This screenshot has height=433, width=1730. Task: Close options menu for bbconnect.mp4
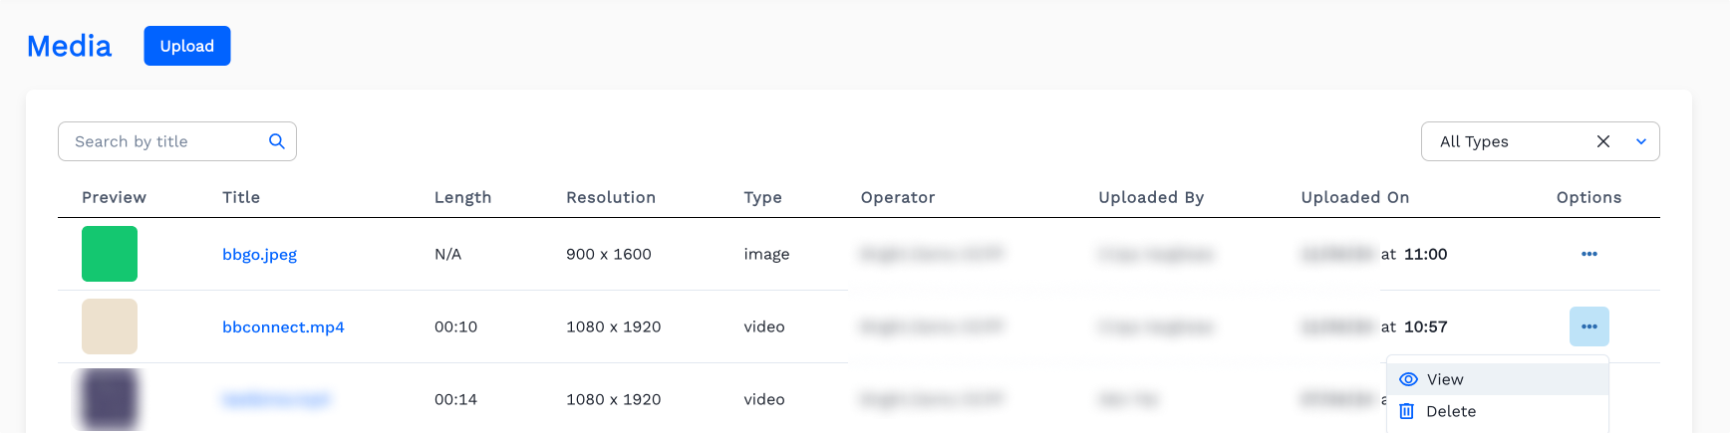click(1588, 326)
